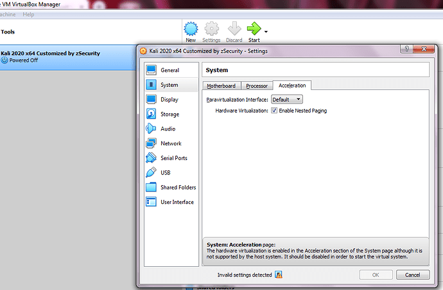This screenshot has width=443, height=290.
Task: Select the Audio settings category
Action: pos(168,129)
